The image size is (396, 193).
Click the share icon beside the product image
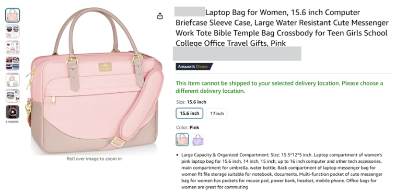(x=160, y=16)
